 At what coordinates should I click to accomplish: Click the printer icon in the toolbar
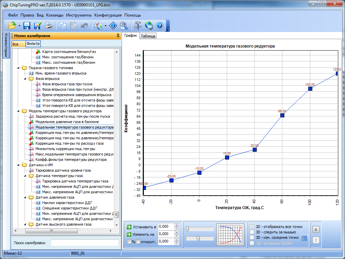point(49,25)
